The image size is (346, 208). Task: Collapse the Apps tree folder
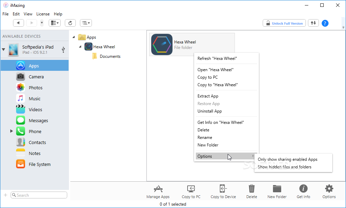74,37
